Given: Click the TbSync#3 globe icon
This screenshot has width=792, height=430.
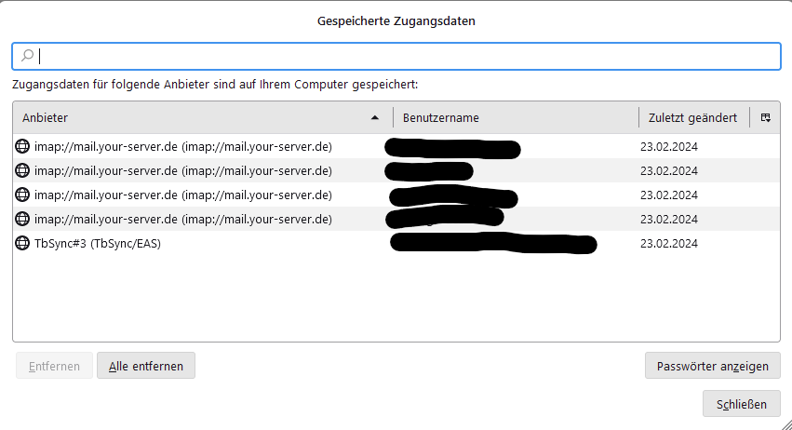Looking at the screenshot, I should tap(23, 244).
